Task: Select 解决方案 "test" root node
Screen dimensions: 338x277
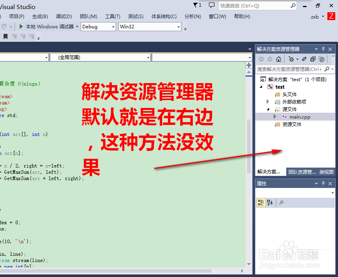Action: click(294, 80)
